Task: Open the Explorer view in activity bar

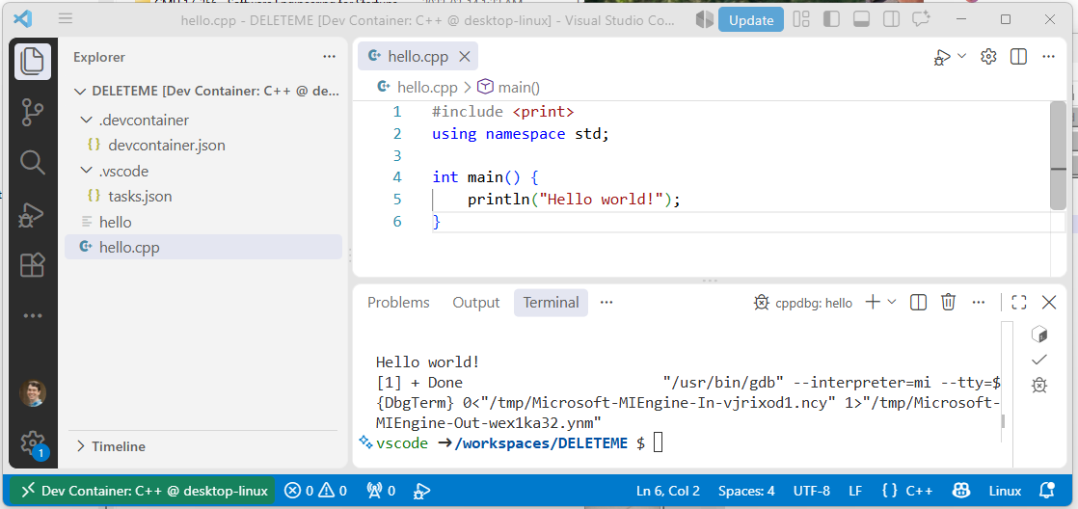Action: pos(33,62)
